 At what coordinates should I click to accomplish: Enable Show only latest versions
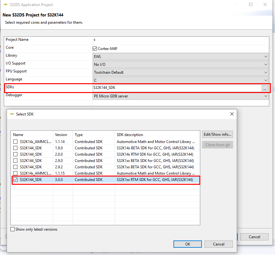12,229
